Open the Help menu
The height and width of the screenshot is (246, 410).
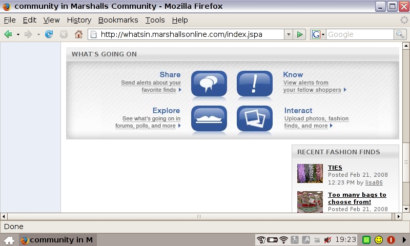180,20
